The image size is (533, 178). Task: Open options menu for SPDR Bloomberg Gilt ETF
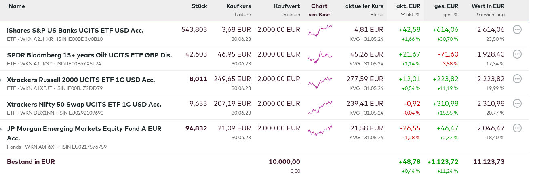tap(517, 54)
